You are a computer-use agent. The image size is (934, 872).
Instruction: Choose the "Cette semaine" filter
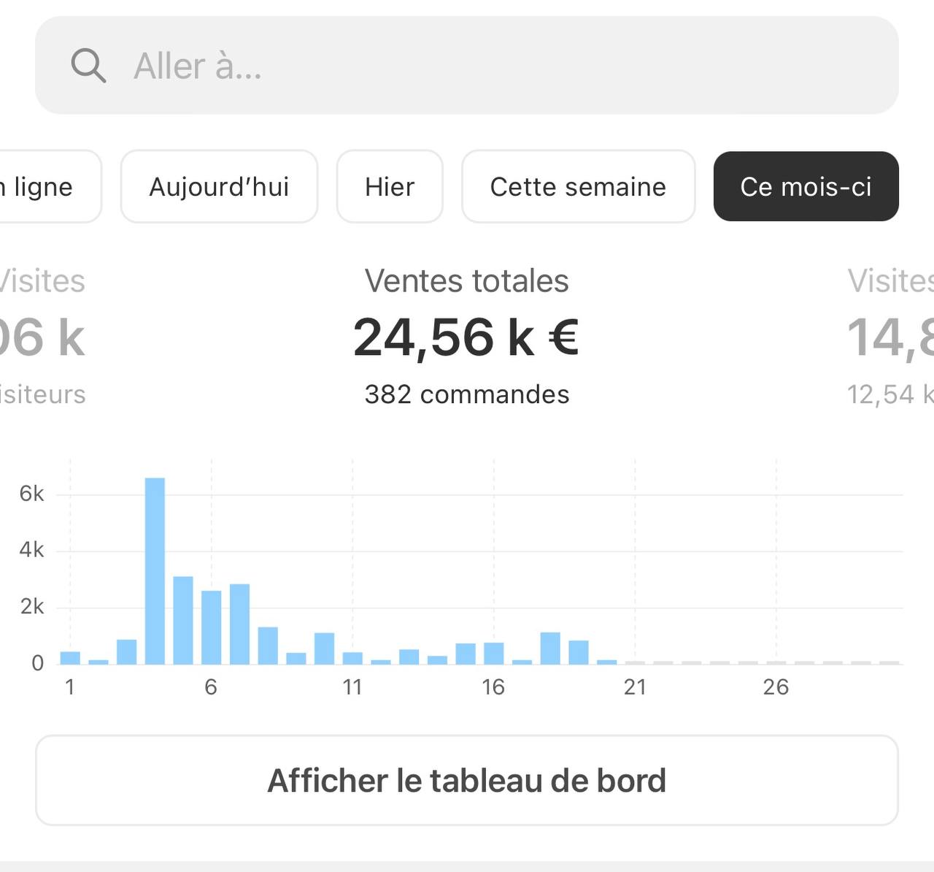click(x=578, y=186)
